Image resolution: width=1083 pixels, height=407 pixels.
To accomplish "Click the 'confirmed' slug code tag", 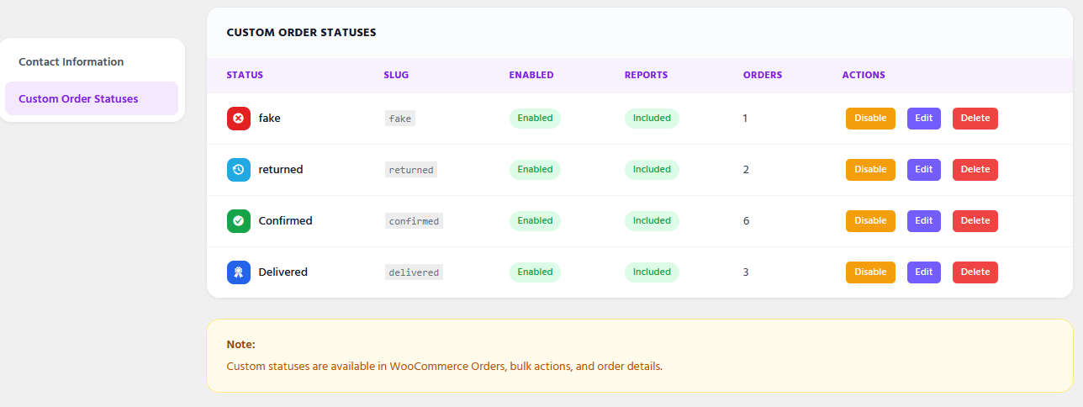I will click(x=414, y=221).
